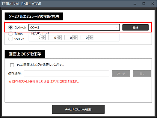Click the 開く button
Screen dimensions: 157x118
[142, 74]
